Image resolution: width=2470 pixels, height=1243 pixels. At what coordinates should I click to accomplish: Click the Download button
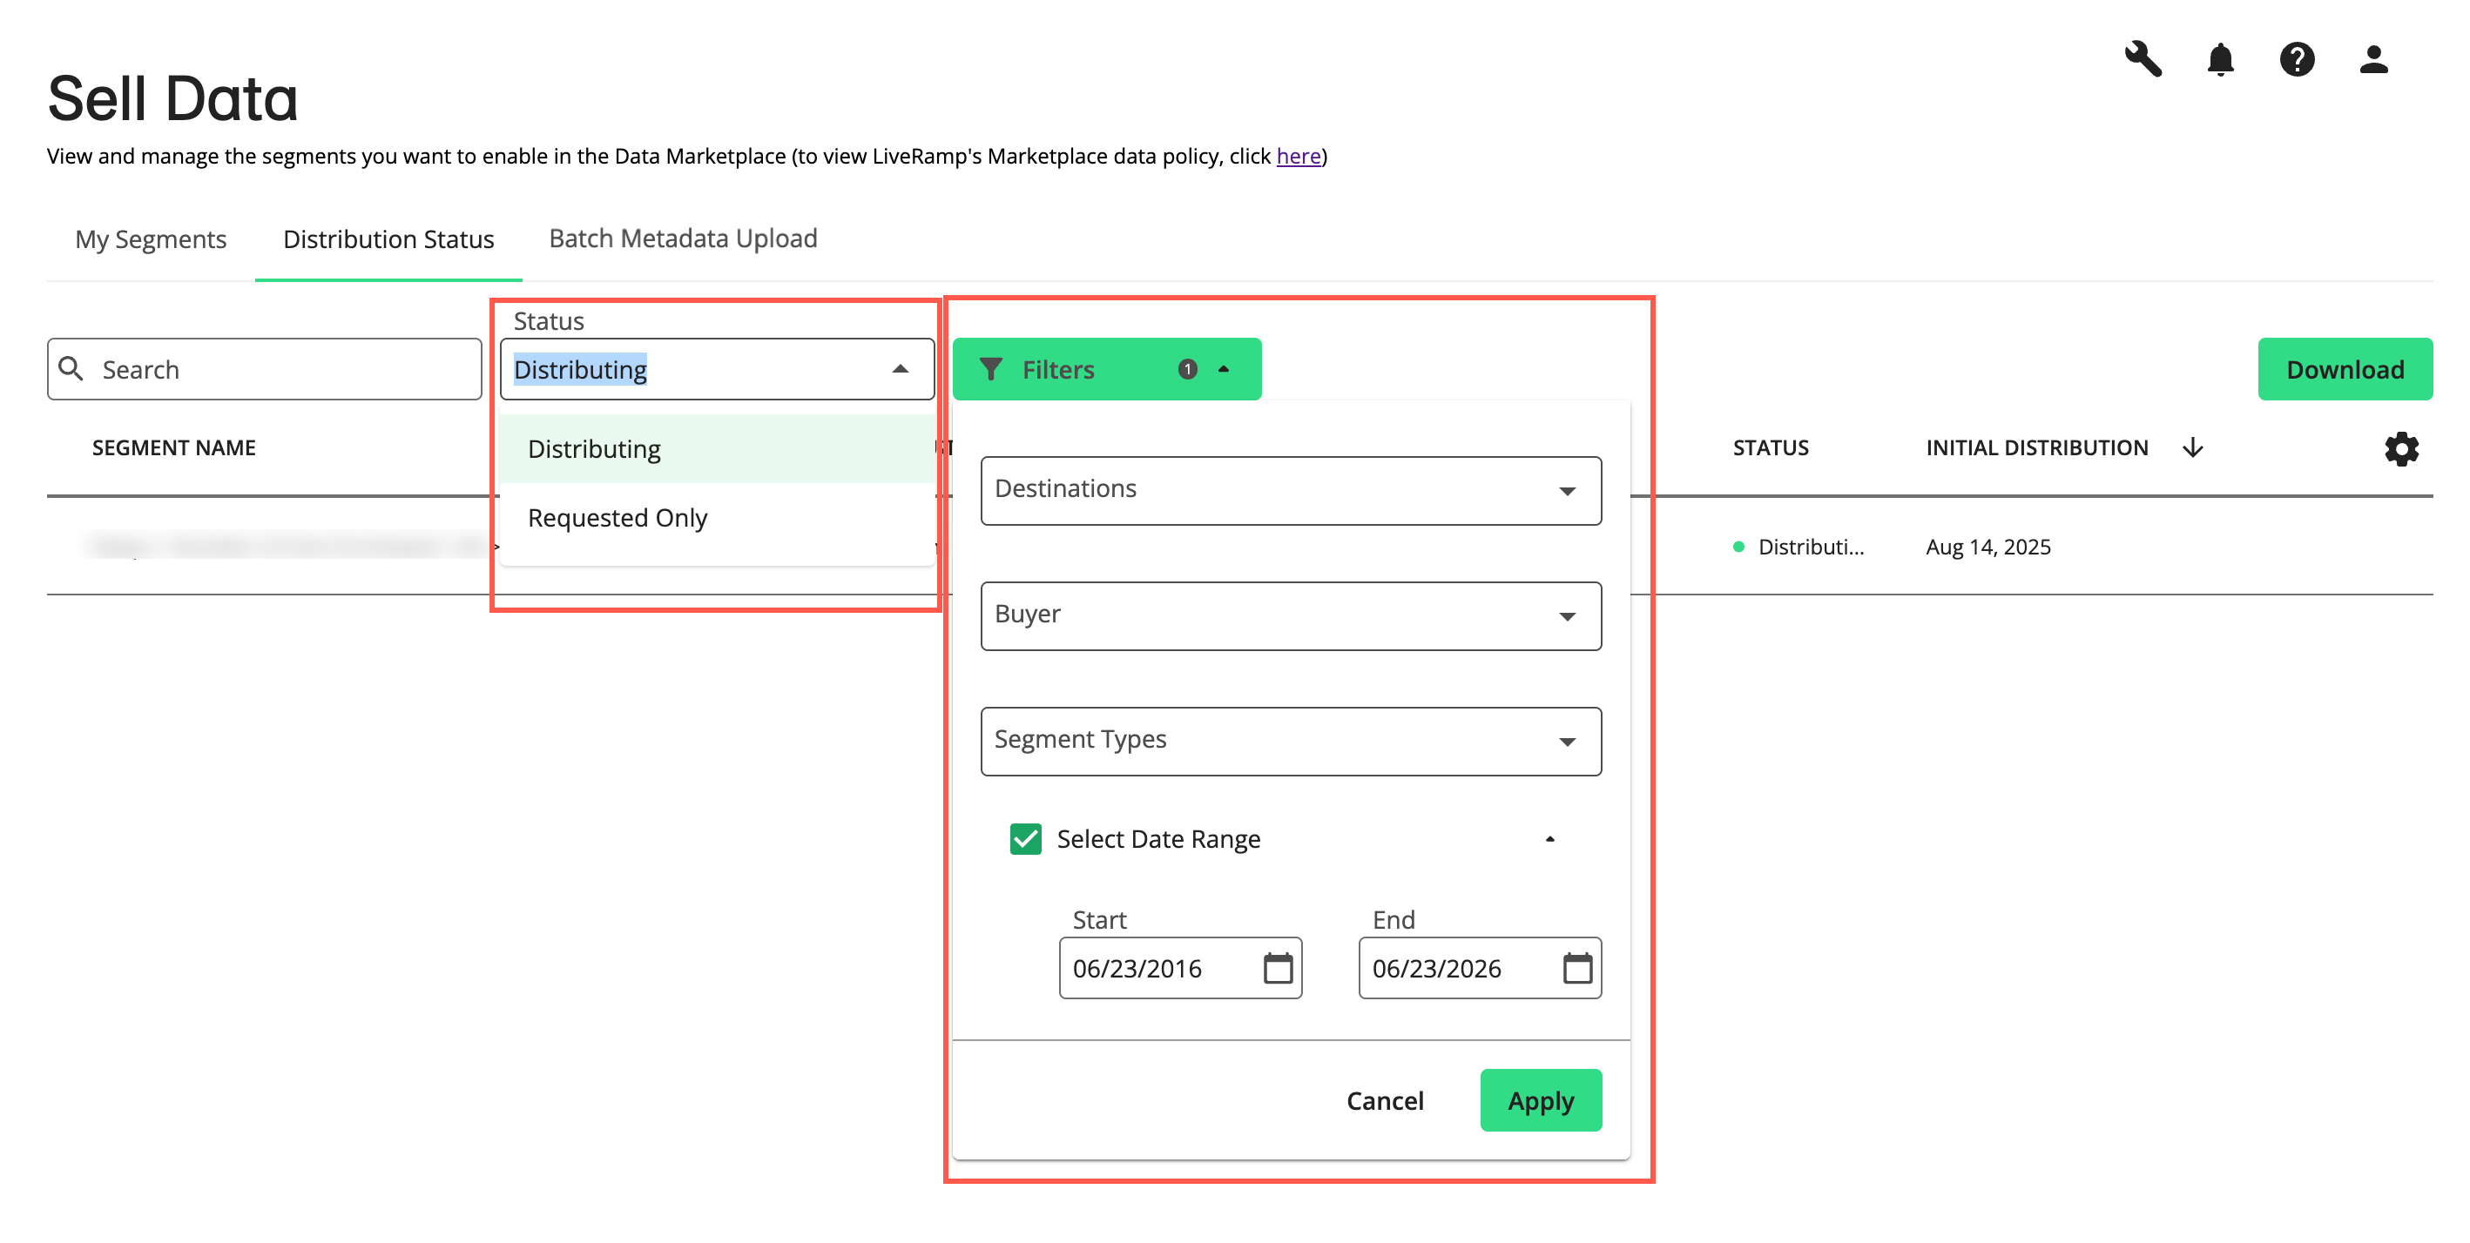2345,369
